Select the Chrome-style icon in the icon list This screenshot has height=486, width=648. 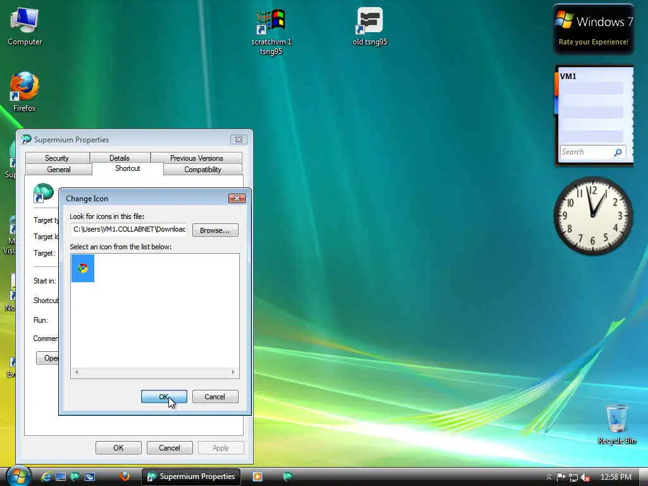tap(83, 268)
